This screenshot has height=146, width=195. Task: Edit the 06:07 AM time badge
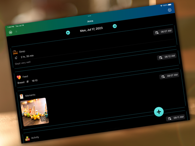(x=163, y=32)
